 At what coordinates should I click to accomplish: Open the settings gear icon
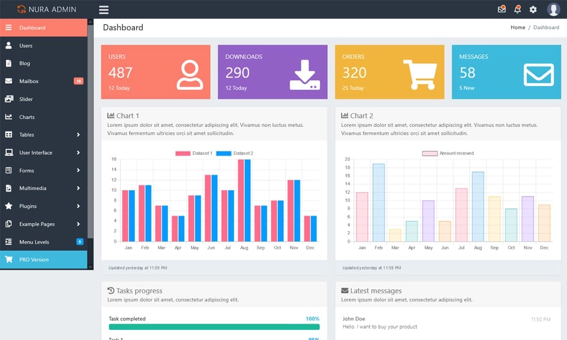(532, 9)
